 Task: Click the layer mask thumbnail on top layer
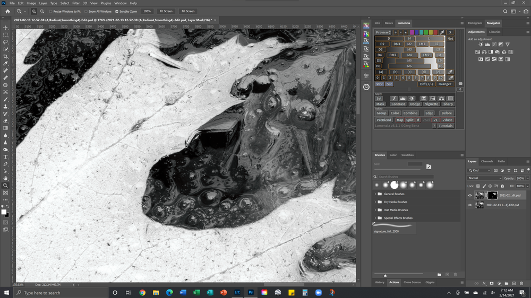click(x=492, y=195)
